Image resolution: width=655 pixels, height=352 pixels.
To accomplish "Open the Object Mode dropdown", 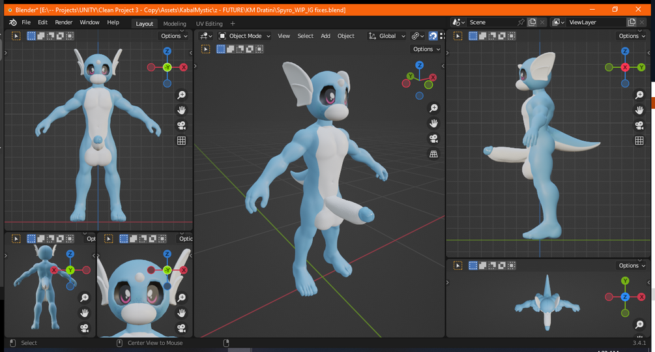I will click(x=244, y=36).
